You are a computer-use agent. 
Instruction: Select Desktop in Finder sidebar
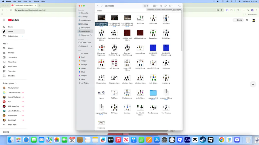coord(85,24)
